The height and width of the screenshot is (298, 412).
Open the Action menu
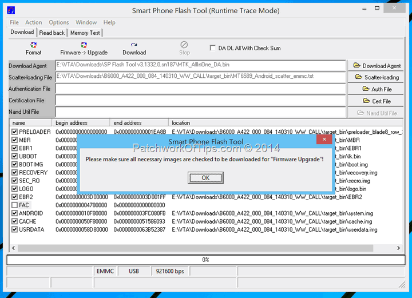click(x=33, y=22)
